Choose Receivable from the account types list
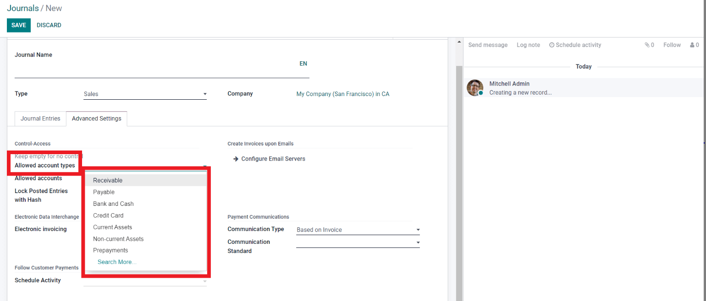706x301 pixels. point(108,180)
